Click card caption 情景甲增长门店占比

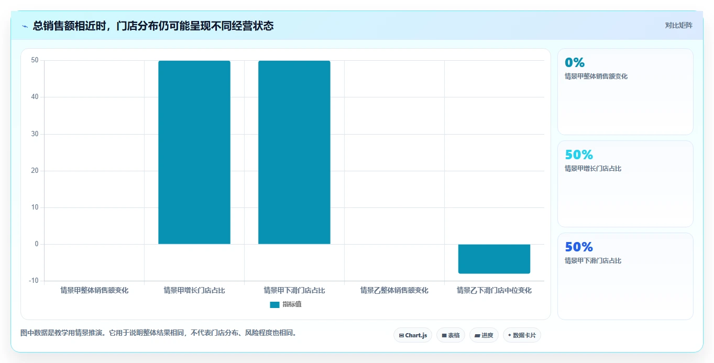pyautogui.click(x=593, y=169)
